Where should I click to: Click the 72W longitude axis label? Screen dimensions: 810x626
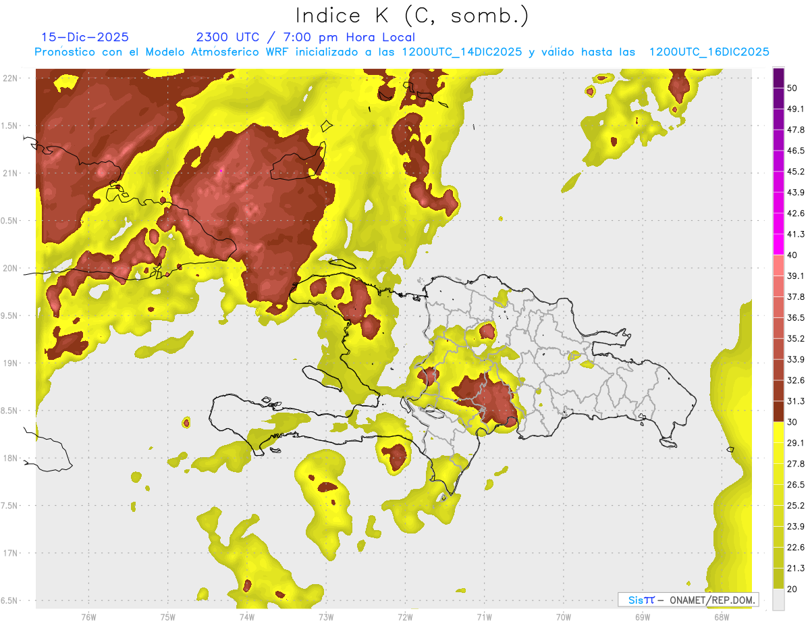[405, 617]
